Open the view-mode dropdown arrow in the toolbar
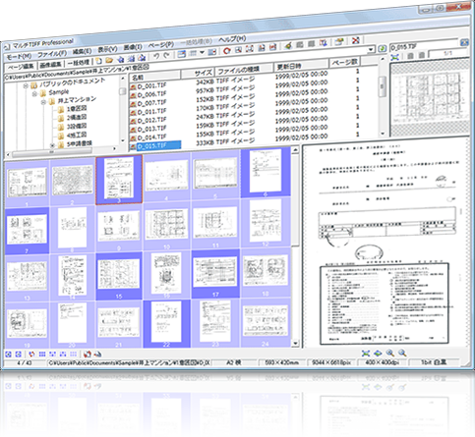The height and width of the screenshot is (437, 475). point(202,53)
